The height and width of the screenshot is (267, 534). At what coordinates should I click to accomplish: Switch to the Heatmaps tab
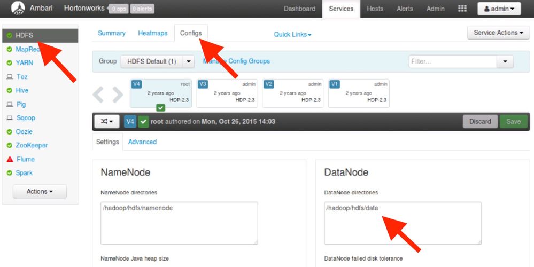click(152, 33)
